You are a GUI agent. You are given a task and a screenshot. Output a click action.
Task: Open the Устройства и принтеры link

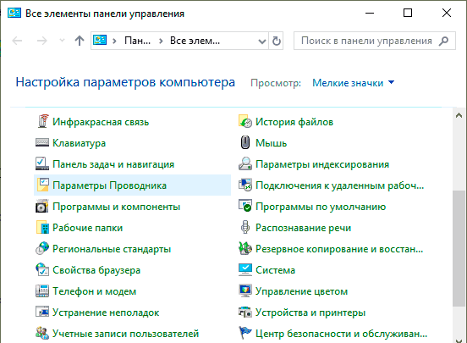coord(310,313)
